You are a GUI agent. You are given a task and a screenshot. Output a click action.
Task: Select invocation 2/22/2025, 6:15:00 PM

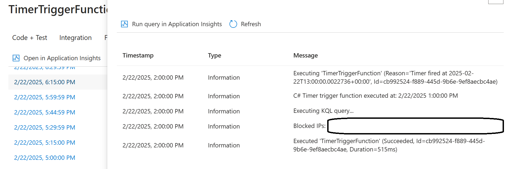pyautogui.click(x=44, y=82)
